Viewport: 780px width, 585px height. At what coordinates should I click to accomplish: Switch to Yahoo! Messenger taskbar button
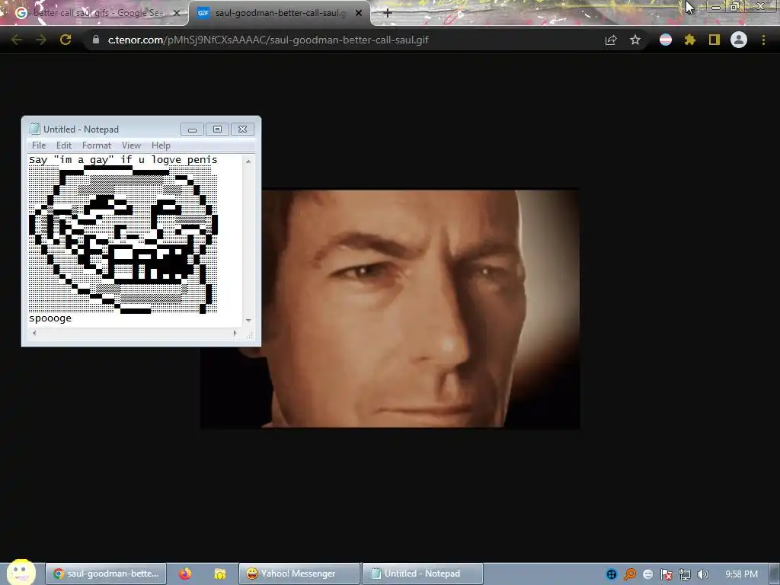[x=299, y=574]
